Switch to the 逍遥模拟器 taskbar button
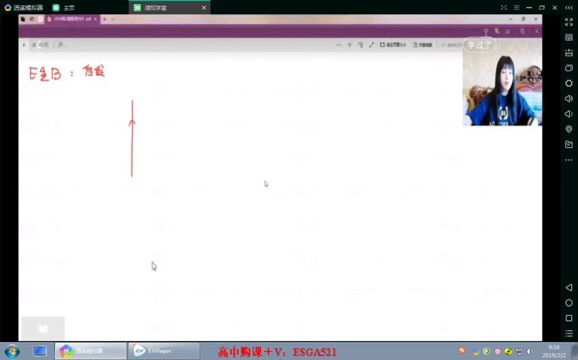The height and width of the screenshot is (360, 578). pos(90,351)
